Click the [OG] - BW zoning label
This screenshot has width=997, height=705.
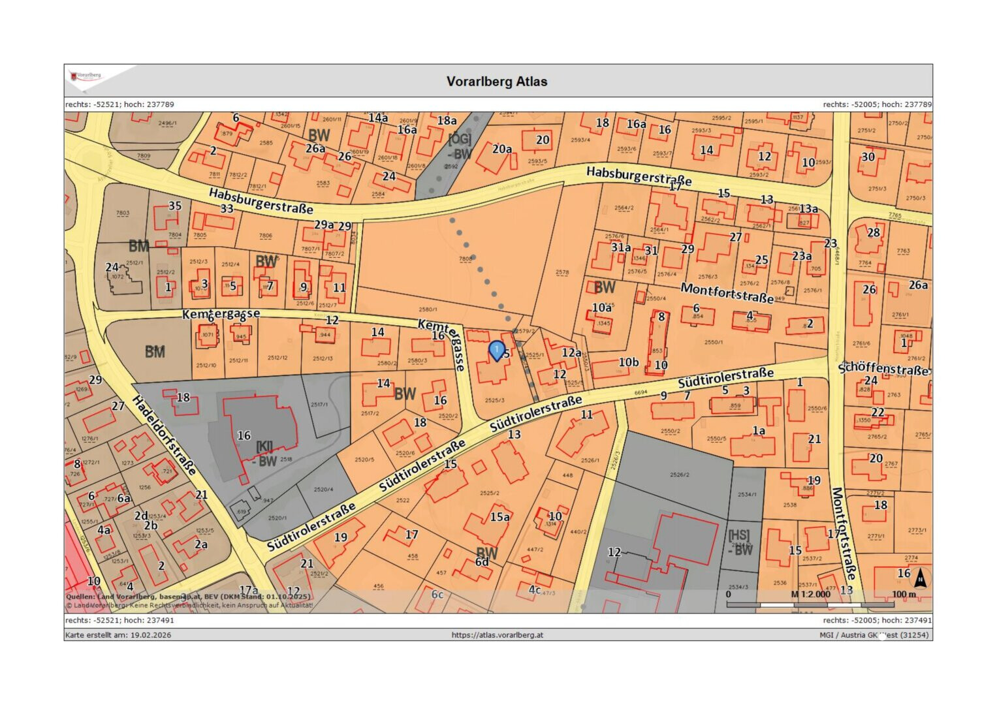[x=460, y=147]
